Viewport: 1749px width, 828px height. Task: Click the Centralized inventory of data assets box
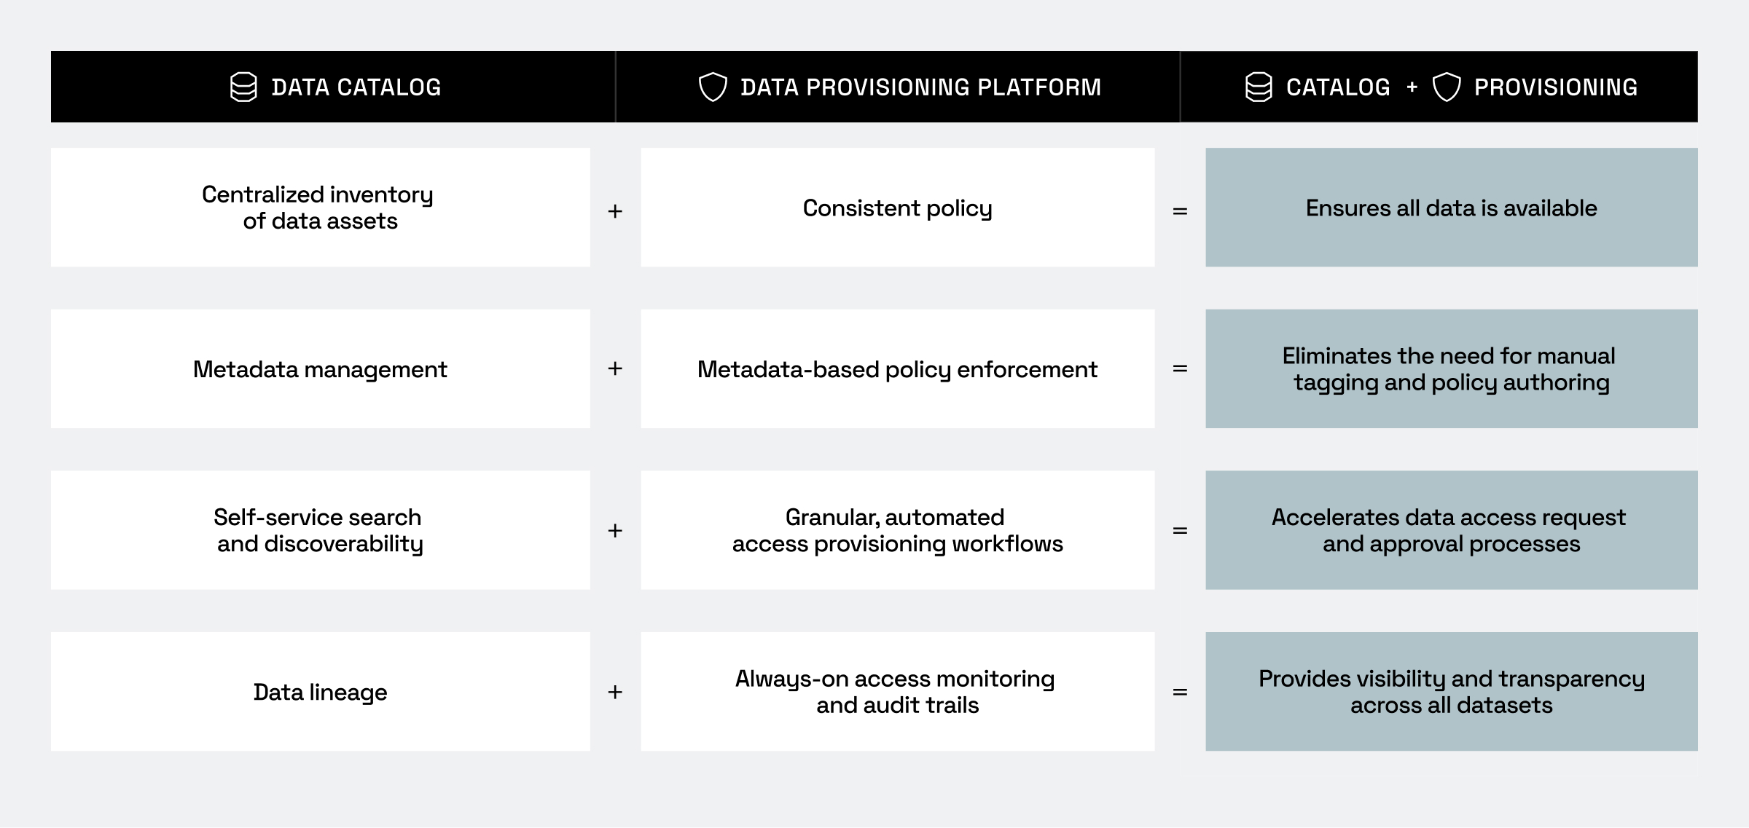tap(320, 208)
